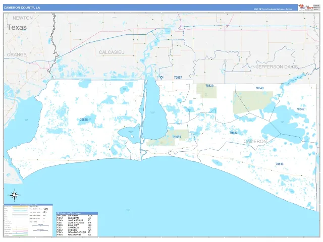Click ZIP code label 70542
This screenshot has width=323, height=242.
click(300, 109)
